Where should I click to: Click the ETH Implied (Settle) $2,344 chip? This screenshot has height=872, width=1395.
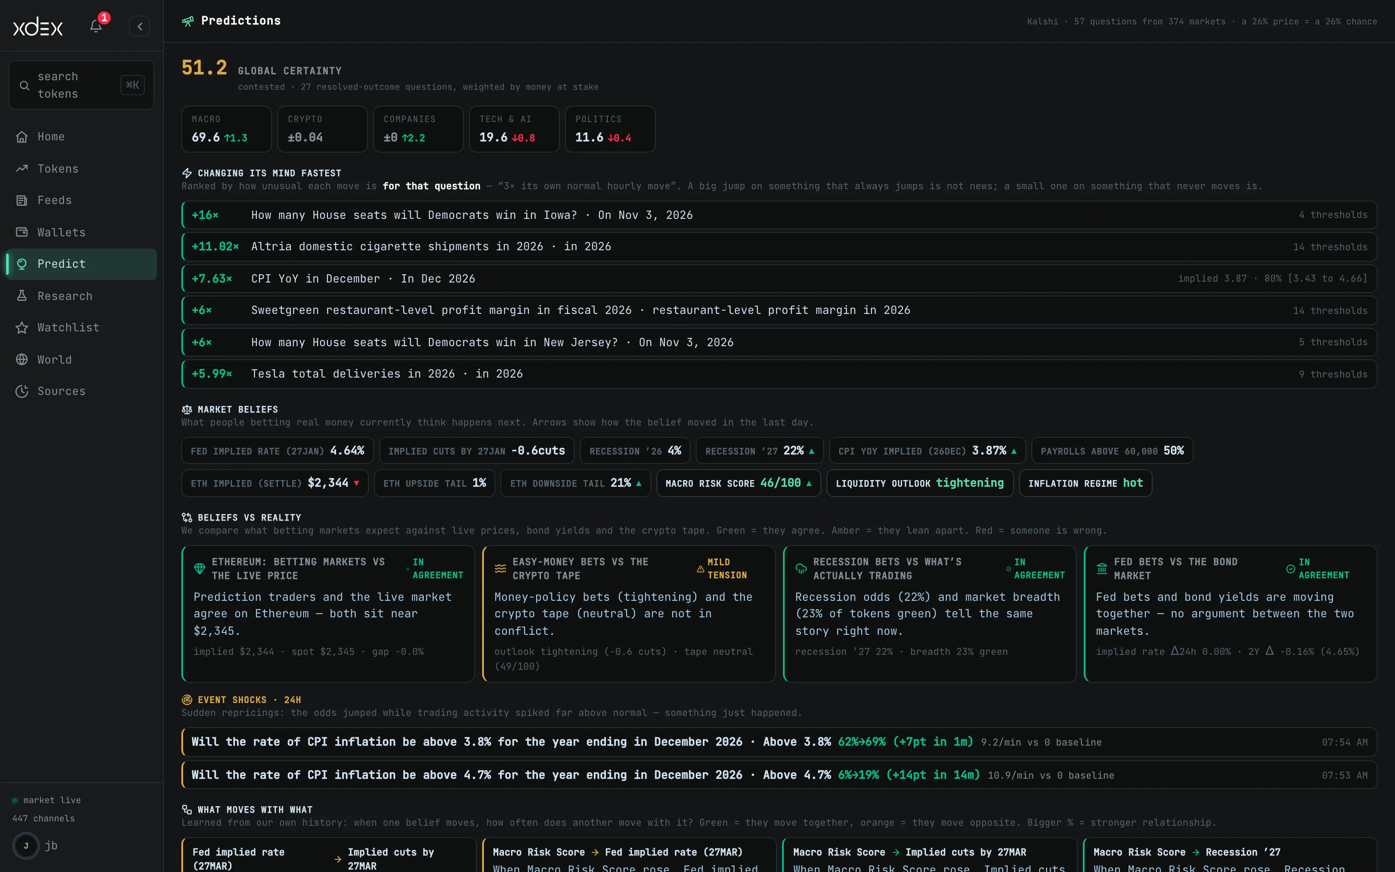(275, 483)
